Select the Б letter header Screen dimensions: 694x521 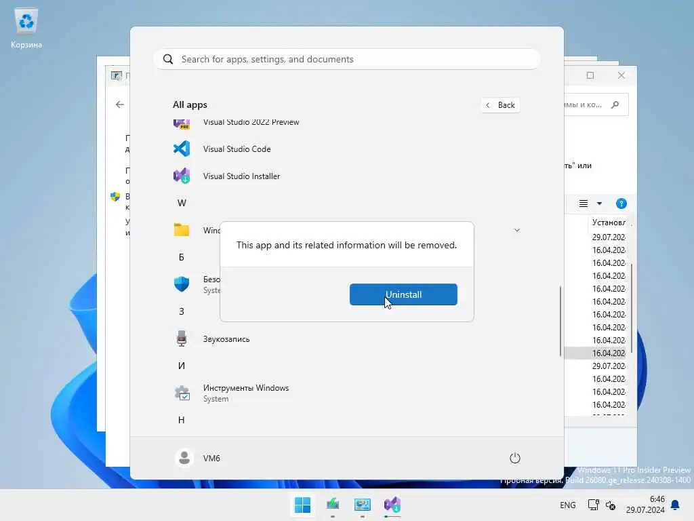pos(182,257)
